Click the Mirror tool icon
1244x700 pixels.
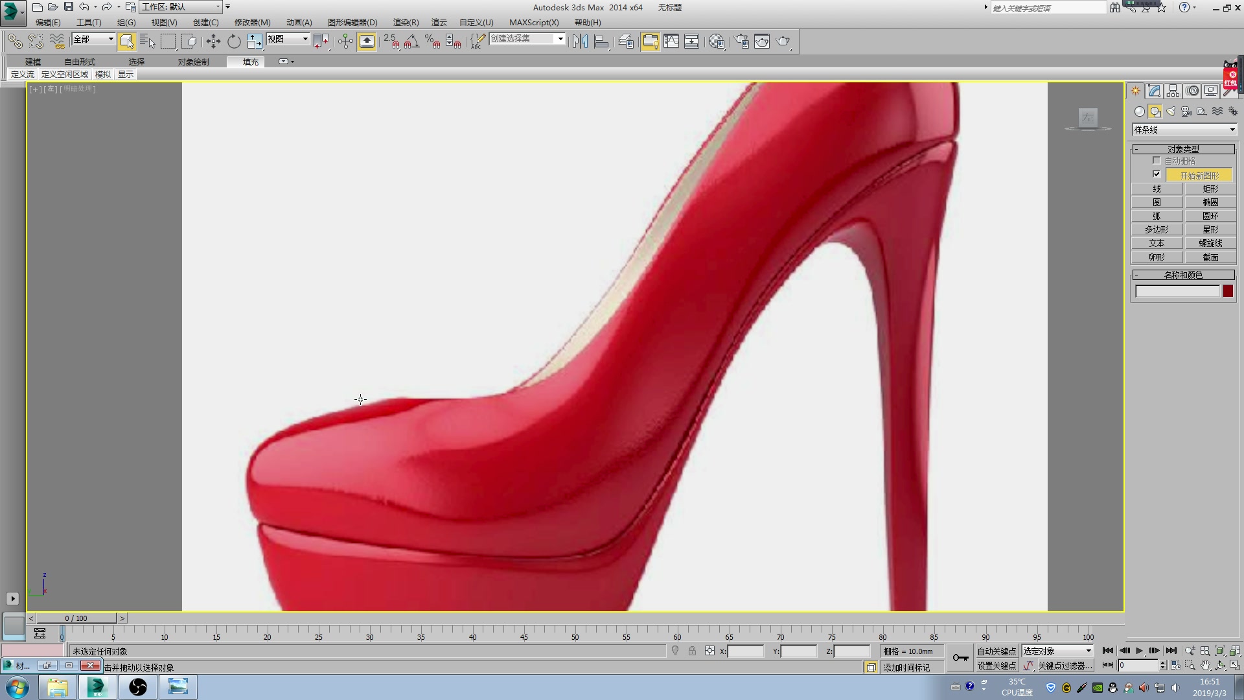click(580, 41)
